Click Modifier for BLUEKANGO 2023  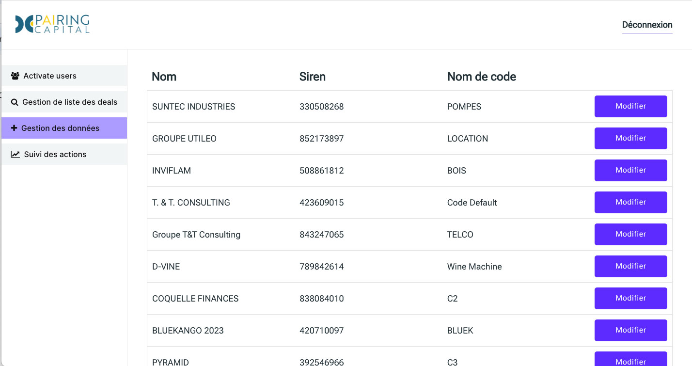[x=630, y=330]
